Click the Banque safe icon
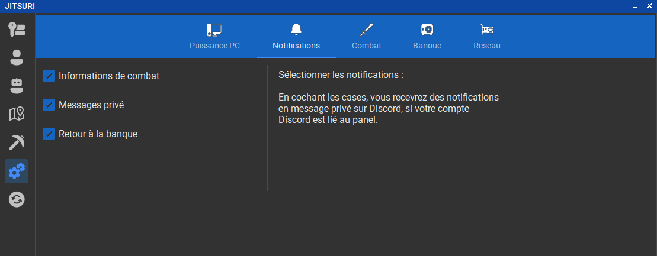Viewport: 657px width, 256px height. 427,30
